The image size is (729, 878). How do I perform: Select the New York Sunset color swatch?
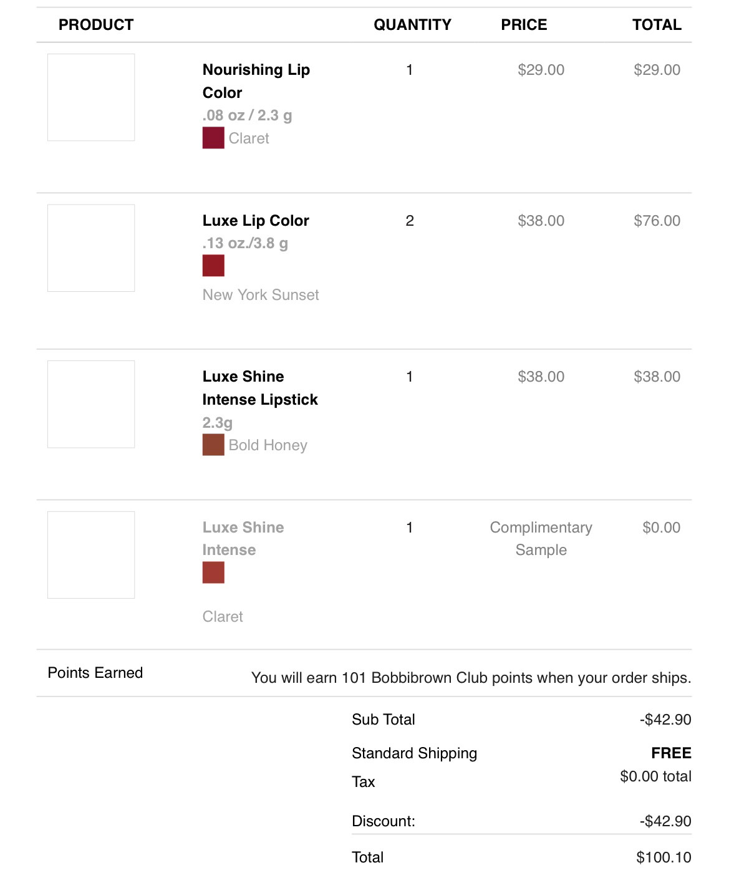pos(213,266)
